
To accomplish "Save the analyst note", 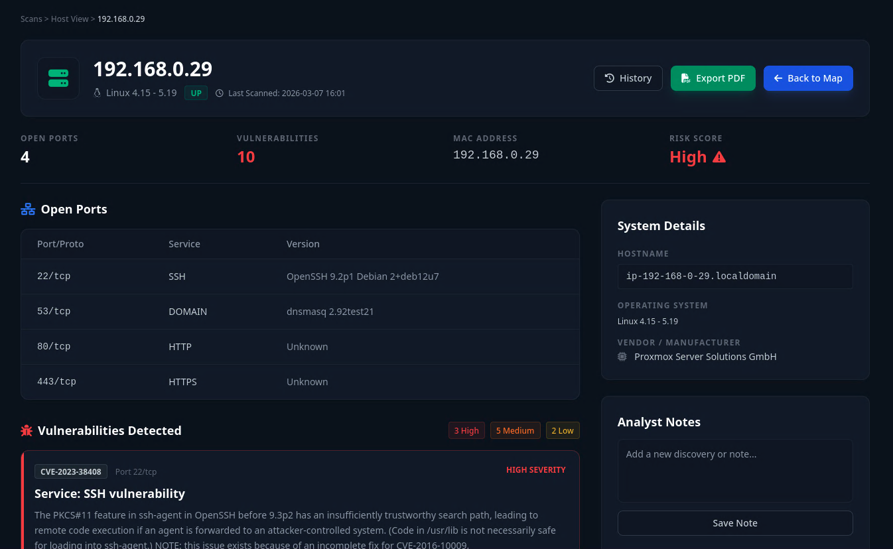I will (734, 523).
